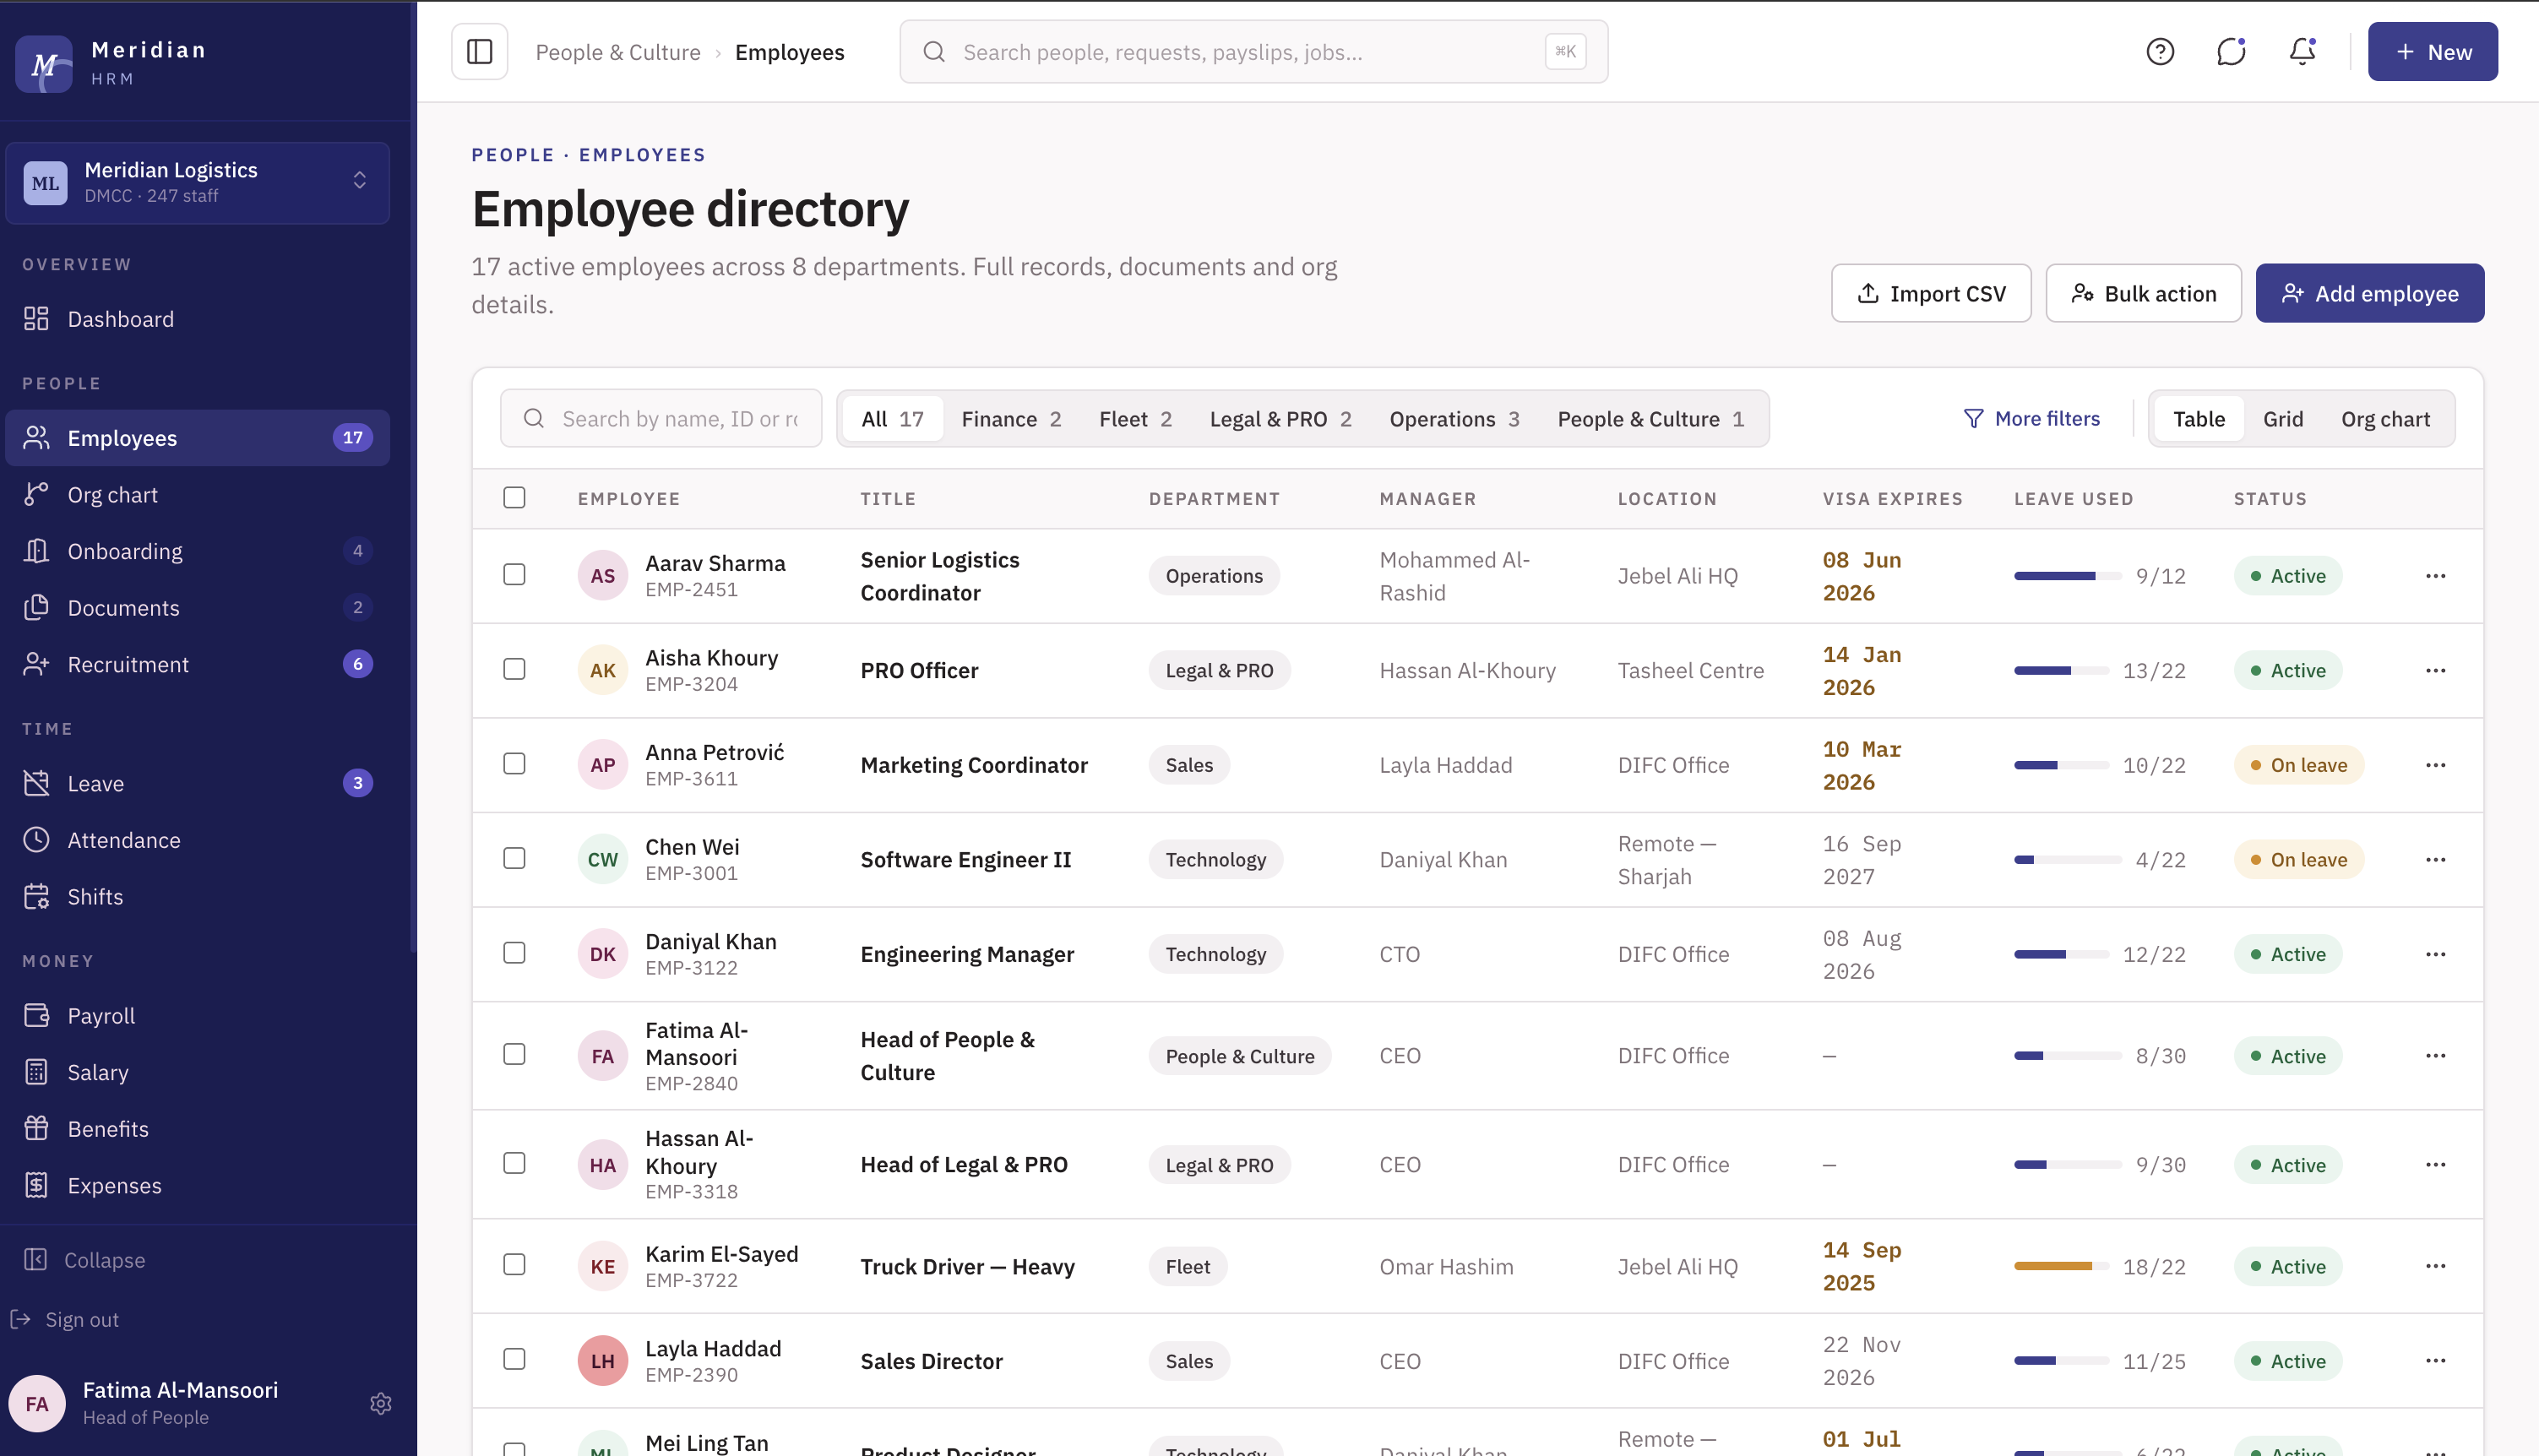The image size is (2539, 1456).
Task: Select the Hassan Al-Khoury row checkbox
Action: pyautogui.click(x=514, y=1163)
